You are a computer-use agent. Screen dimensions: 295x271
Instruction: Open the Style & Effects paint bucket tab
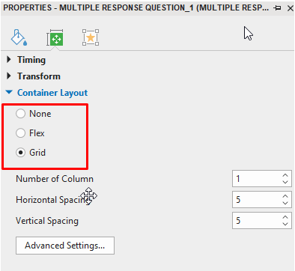(x=19, y=37)
